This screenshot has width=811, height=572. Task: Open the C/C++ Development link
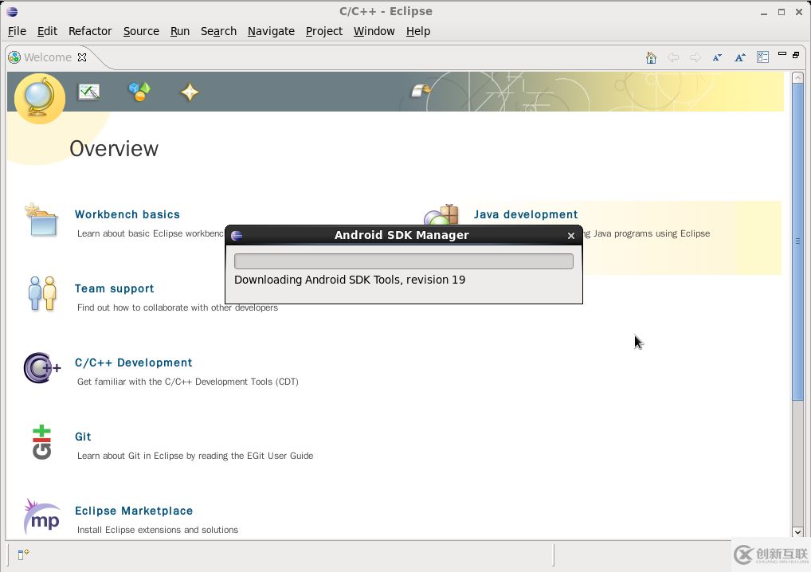click(x=134, y=362)
